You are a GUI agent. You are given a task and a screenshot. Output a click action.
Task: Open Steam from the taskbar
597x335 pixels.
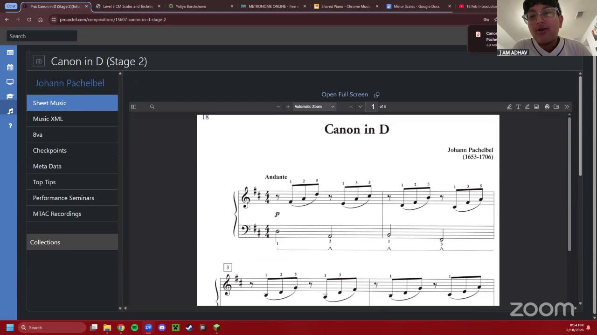click(x=189, y=328)
